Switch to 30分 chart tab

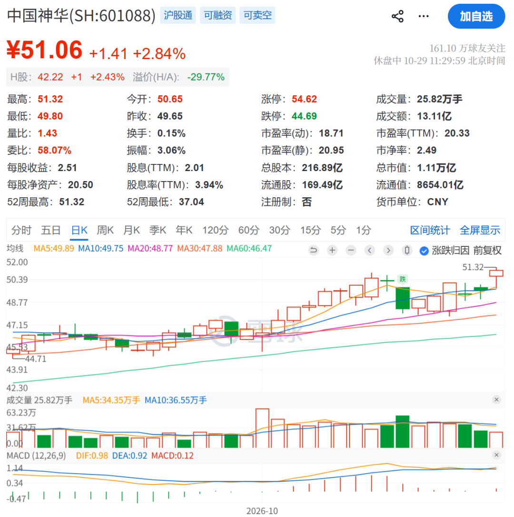point(279,230)
